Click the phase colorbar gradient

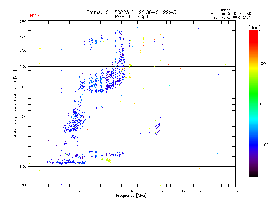click(253, 103)
